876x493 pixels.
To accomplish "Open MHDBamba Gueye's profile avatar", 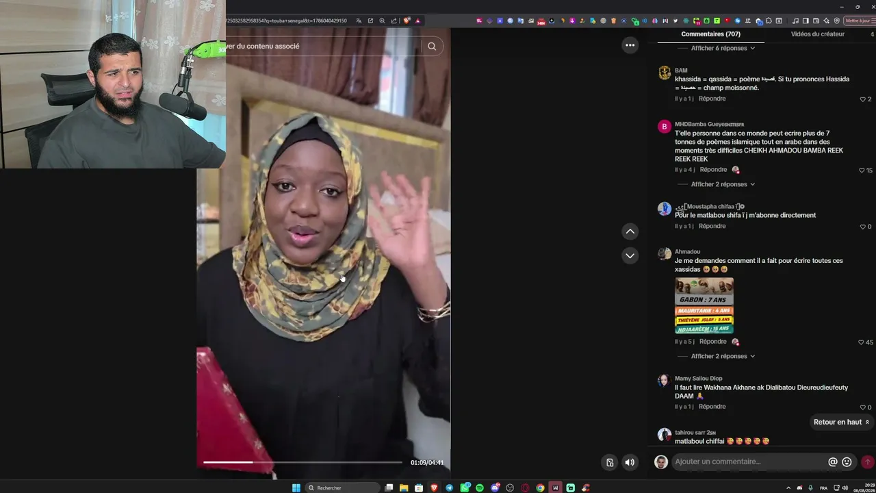I will [664, 127].
